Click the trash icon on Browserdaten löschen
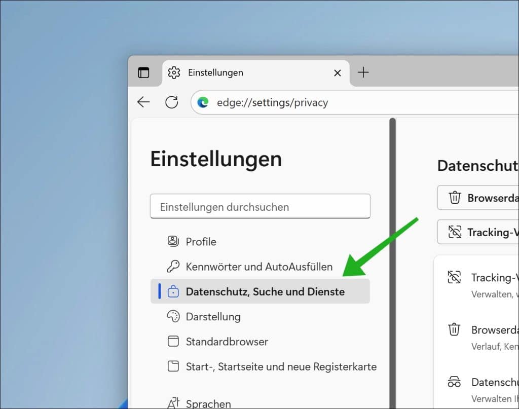The height and width of the screenshot is (409, 519). tap(456, 198)
